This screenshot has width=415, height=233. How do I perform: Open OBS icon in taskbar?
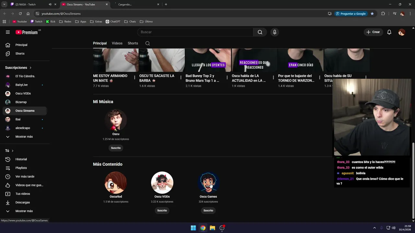pos(222,228)
